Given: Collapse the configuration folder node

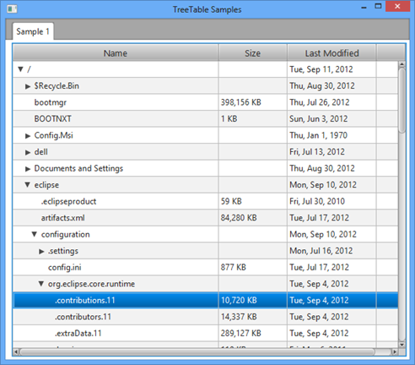Looking at the screenshot, I should tap(35, 234).
